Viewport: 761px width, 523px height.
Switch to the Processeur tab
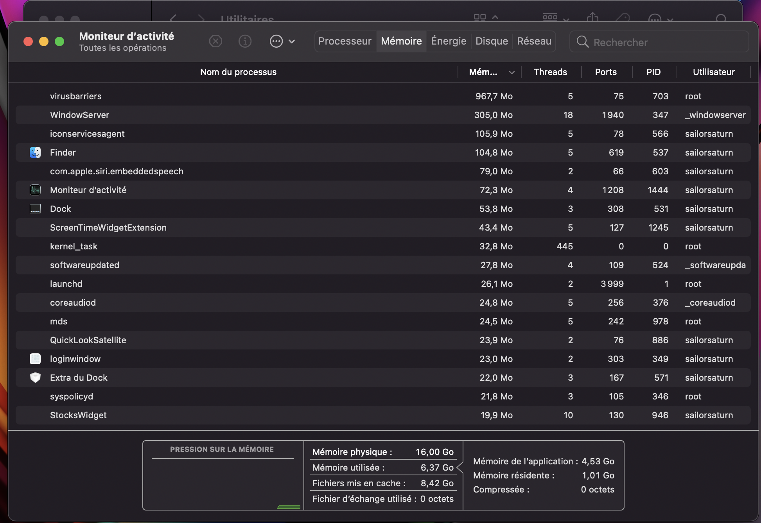point(345,41)
